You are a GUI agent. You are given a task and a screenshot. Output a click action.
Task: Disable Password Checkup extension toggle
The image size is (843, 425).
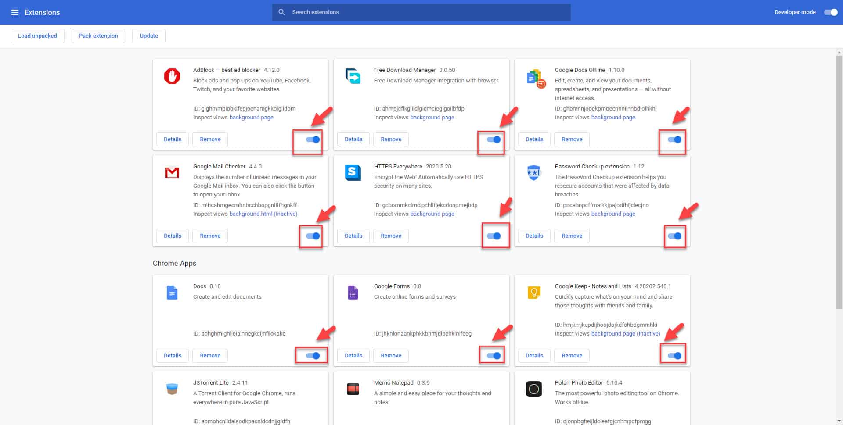675,236
